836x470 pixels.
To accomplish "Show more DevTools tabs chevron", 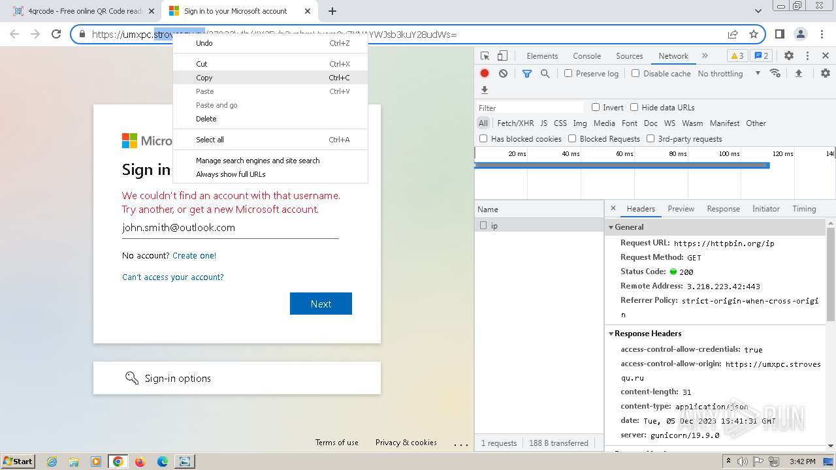I will pyautogui.click(x=705, y=56).
